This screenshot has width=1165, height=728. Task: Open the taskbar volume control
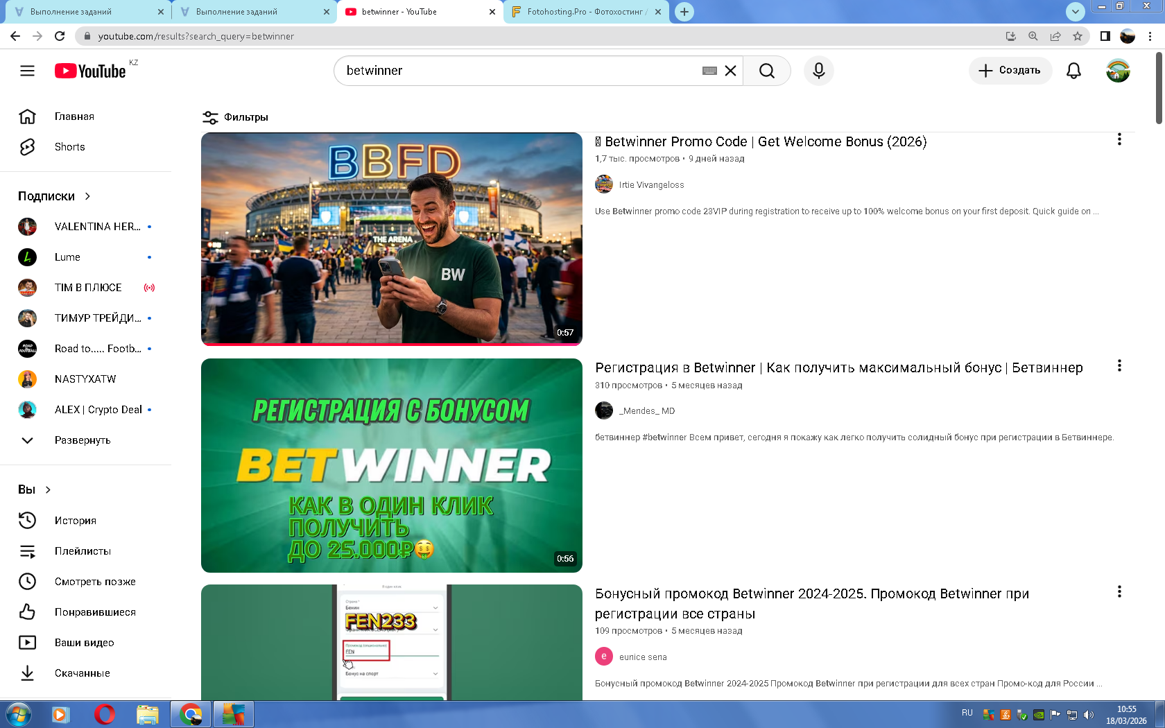[1089, 715]
